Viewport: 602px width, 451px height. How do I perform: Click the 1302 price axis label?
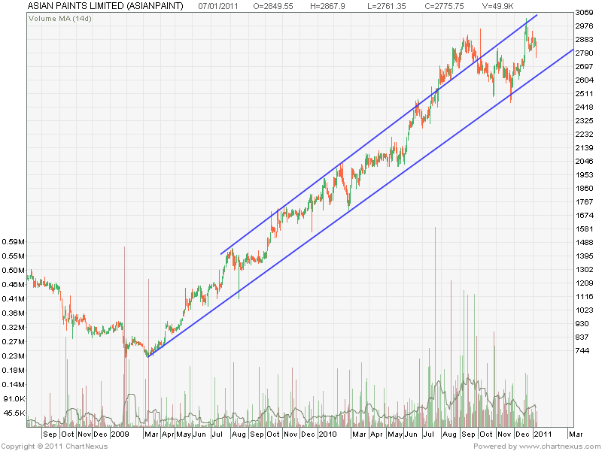(584, 270)
